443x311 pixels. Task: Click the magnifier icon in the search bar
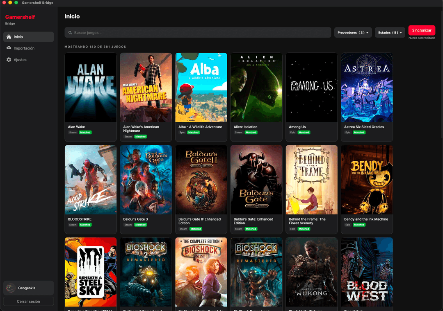70,32
